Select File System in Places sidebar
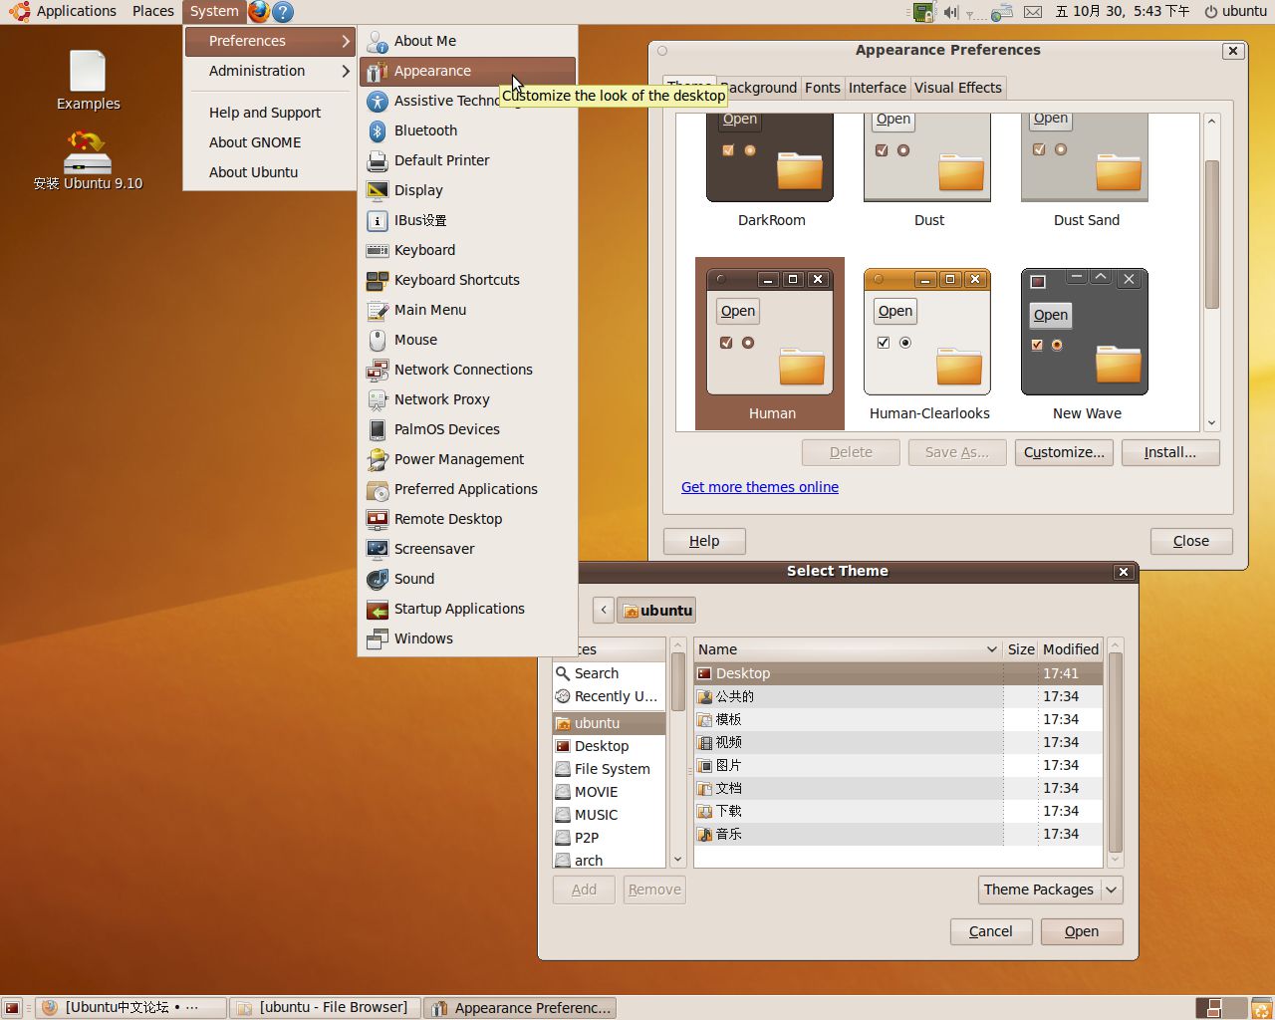Viewport: 1275px width, 1020px height. [610, 769]
